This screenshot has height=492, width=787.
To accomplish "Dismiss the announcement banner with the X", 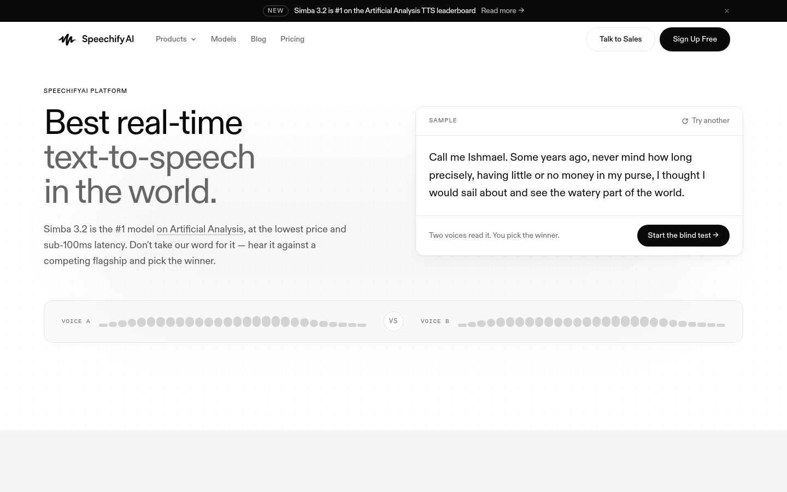I will coord(726,11).
